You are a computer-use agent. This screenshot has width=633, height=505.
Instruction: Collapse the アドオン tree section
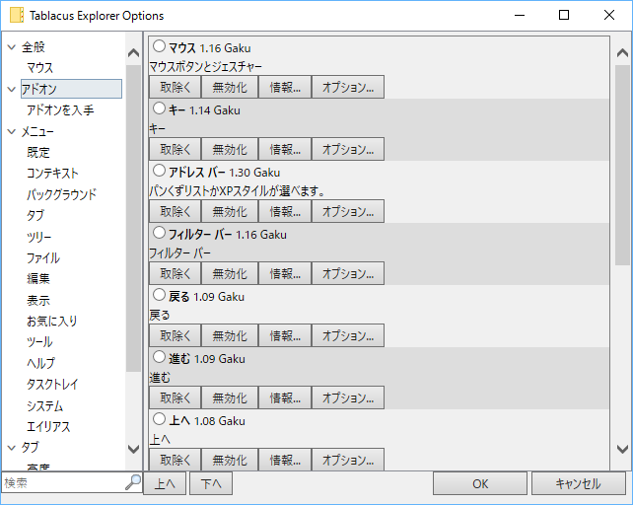tap(12, 90)
